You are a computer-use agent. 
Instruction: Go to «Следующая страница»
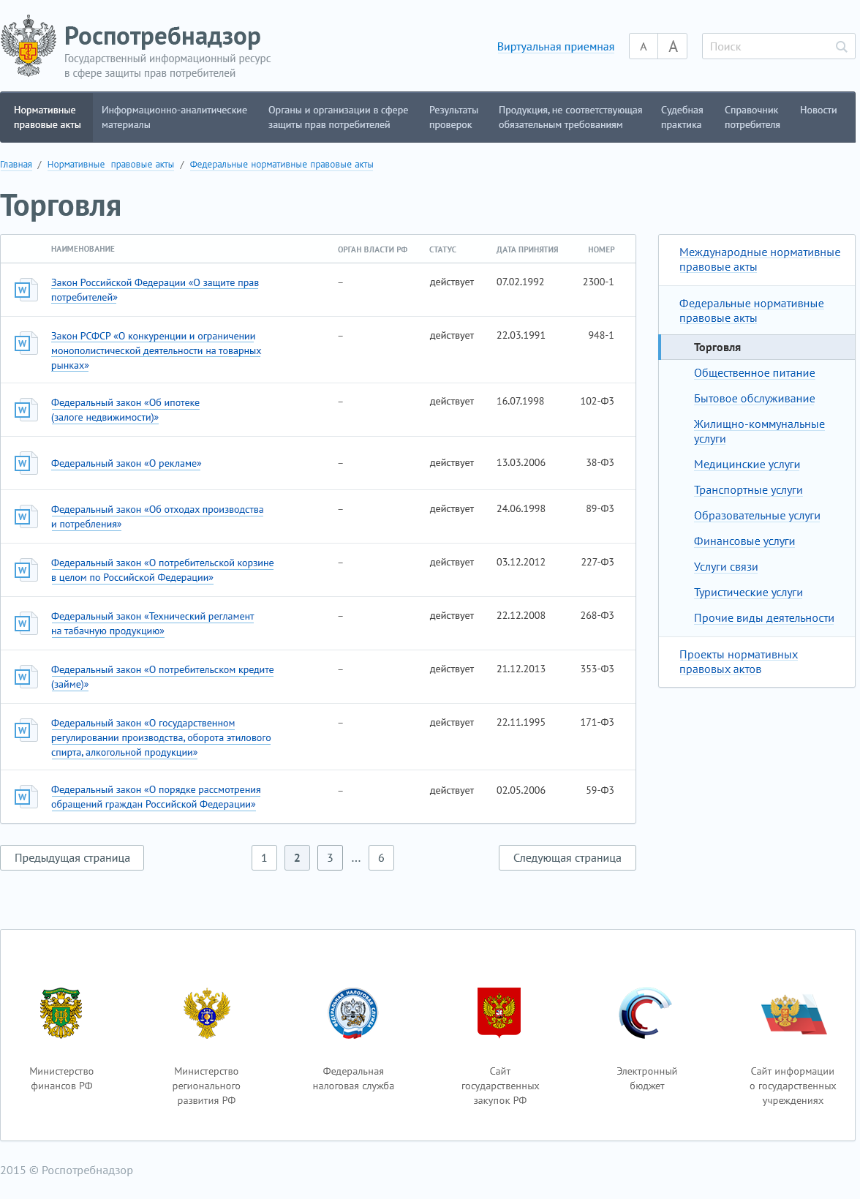(x=567, y=858)
